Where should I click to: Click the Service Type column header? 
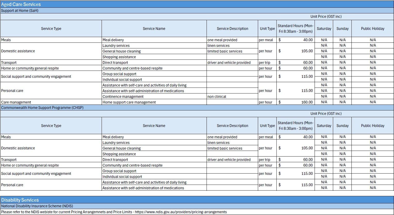51,29
